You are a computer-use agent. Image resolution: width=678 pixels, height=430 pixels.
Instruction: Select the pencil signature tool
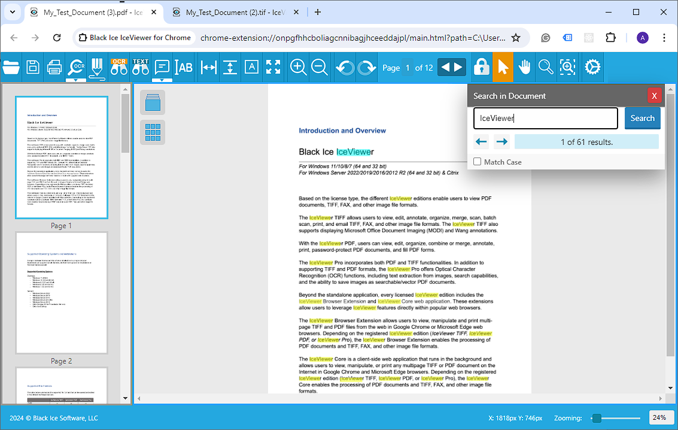(x=98, y=68)
